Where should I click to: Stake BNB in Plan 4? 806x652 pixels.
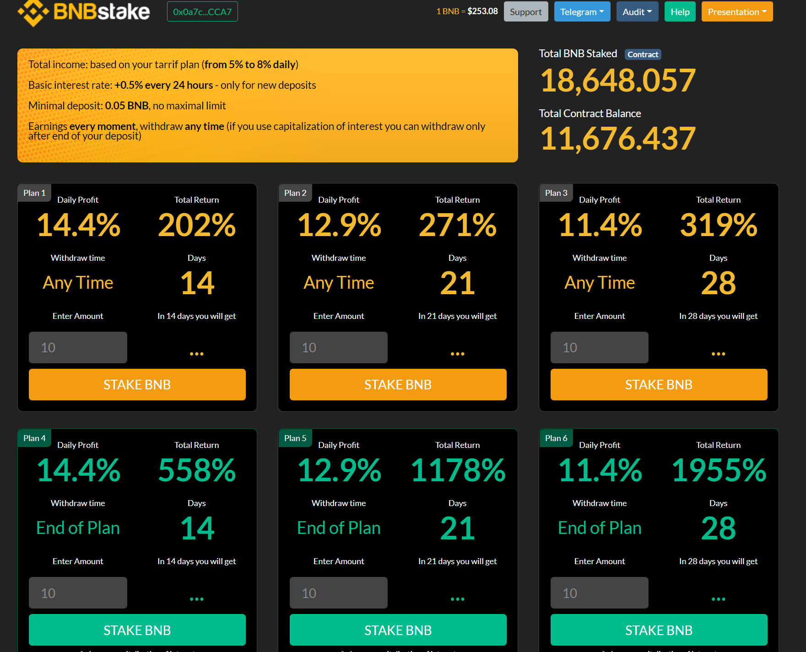[x=137, y=630]
